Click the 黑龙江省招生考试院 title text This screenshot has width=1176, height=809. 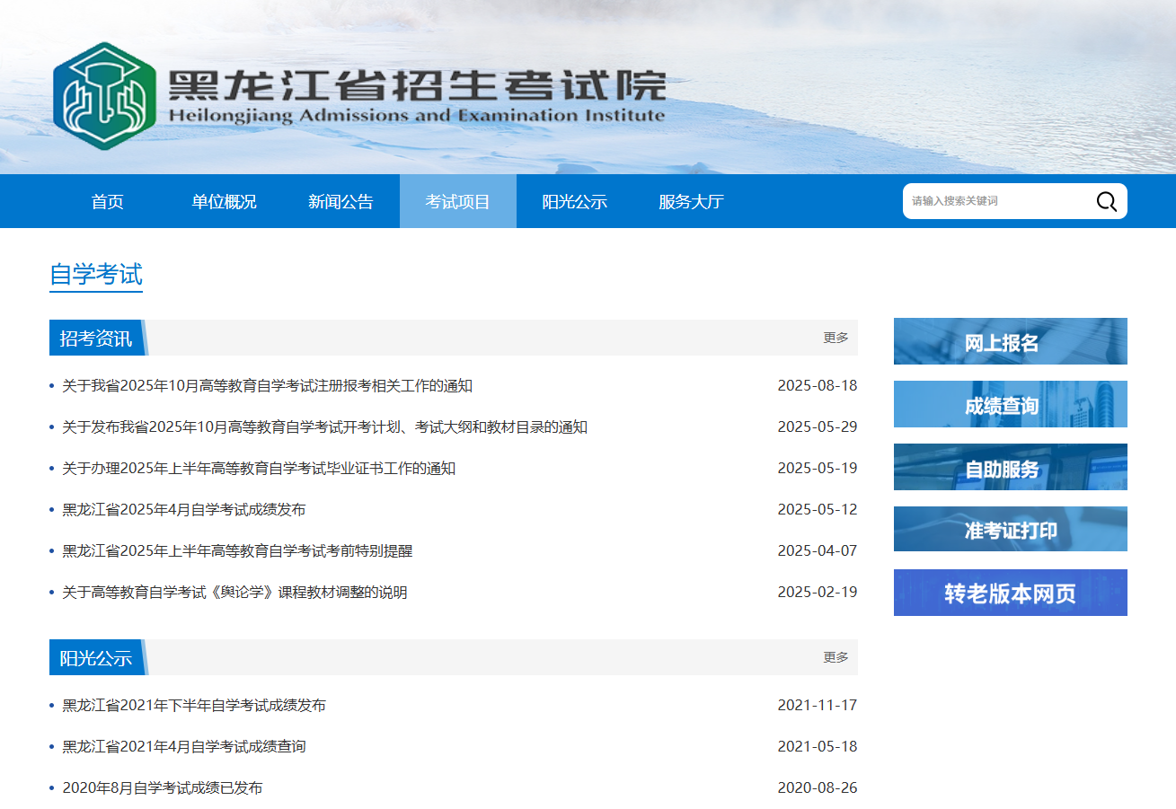point(417,85)
